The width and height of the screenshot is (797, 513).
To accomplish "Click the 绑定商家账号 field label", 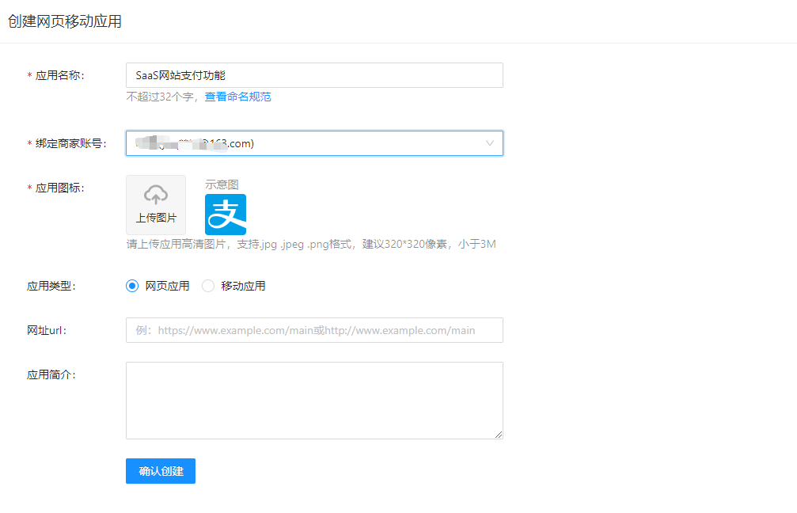I will point(70,144).
